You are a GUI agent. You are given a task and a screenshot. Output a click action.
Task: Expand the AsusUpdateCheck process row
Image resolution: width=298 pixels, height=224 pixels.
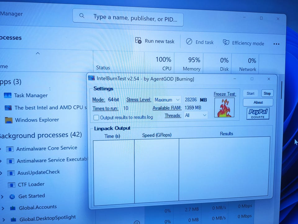1,173
